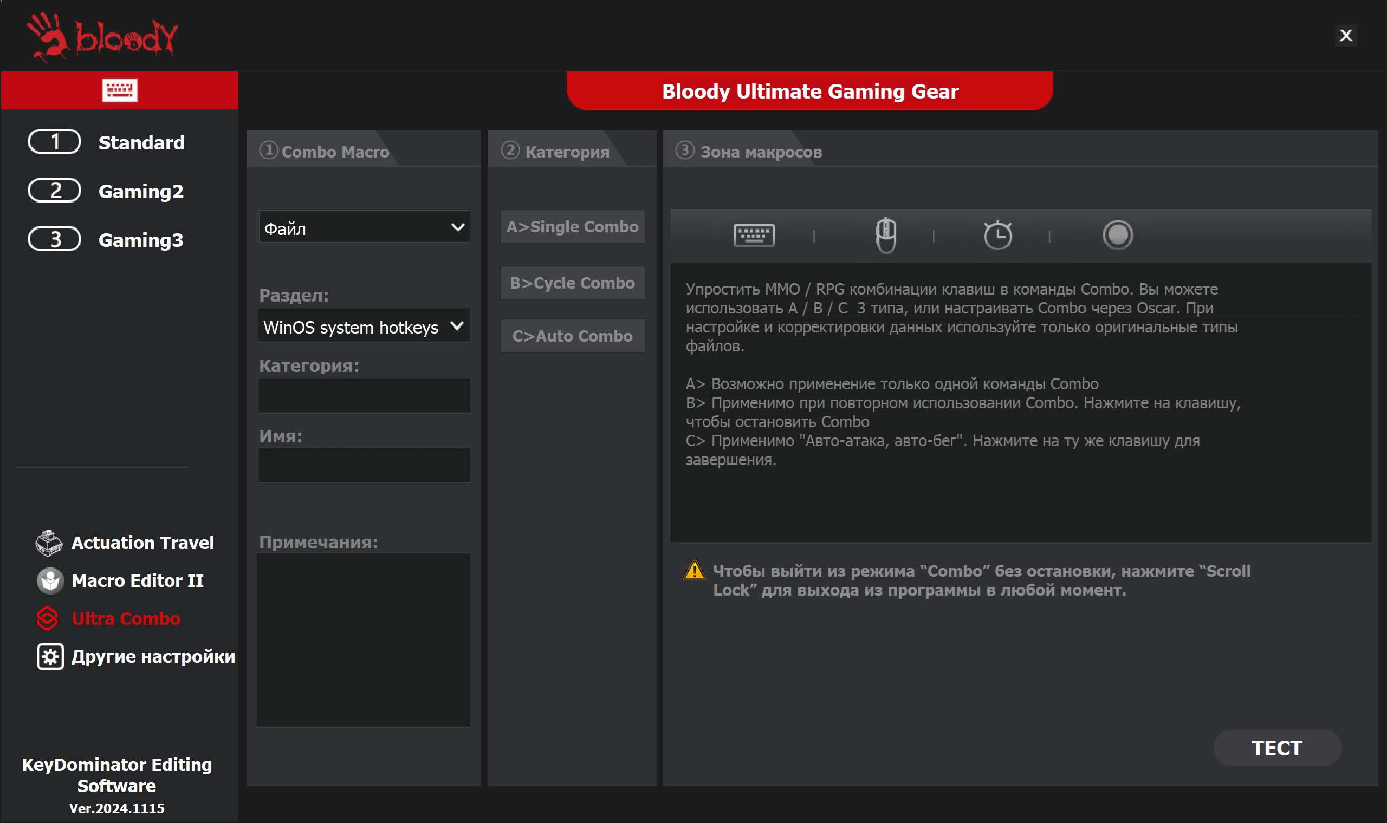Expand the WinOS system hotkeys dropdown
Viewport: 1387px width, 823px height.
tap(364, 326)
